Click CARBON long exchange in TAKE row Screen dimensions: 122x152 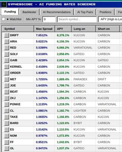(x=80, y=117)
